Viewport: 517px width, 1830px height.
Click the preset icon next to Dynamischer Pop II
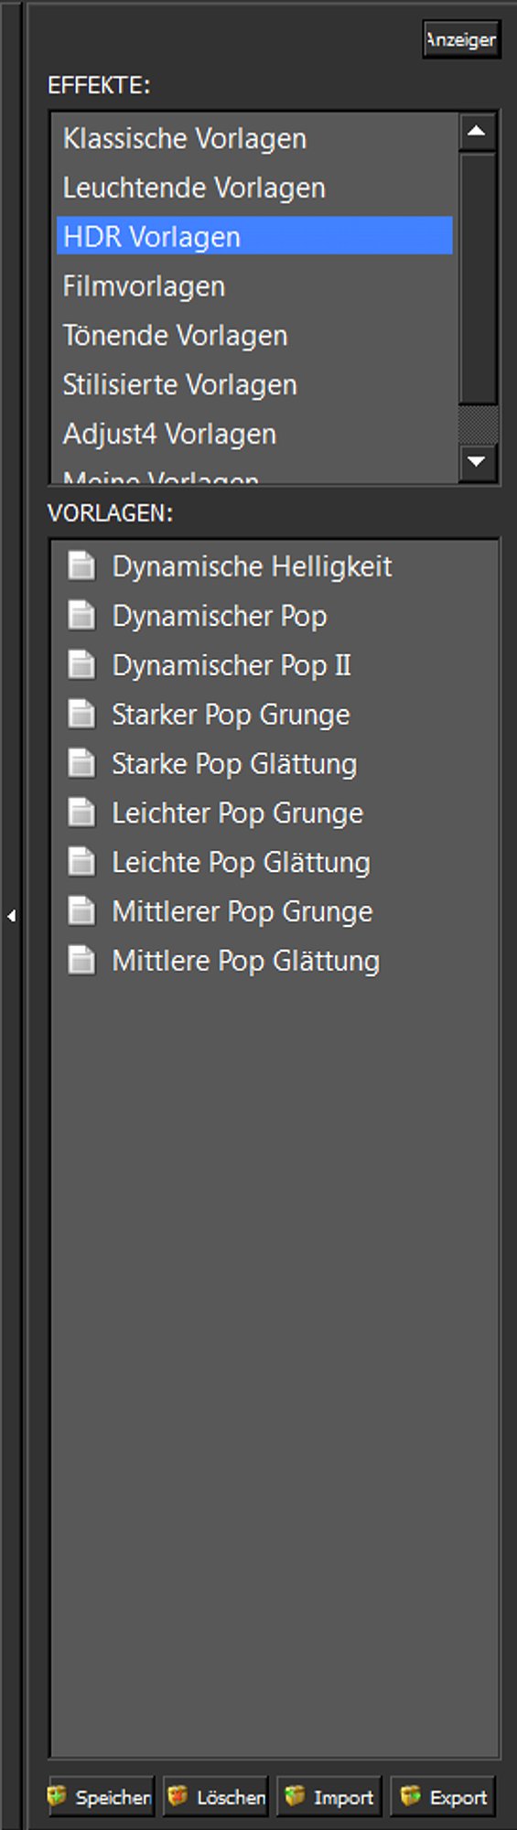pos(81,665)
